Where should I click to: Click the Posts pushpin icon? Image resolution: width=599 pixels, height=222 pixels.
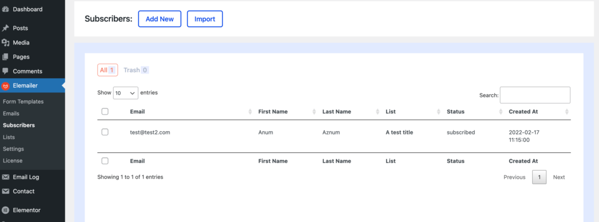click(5, 28)
